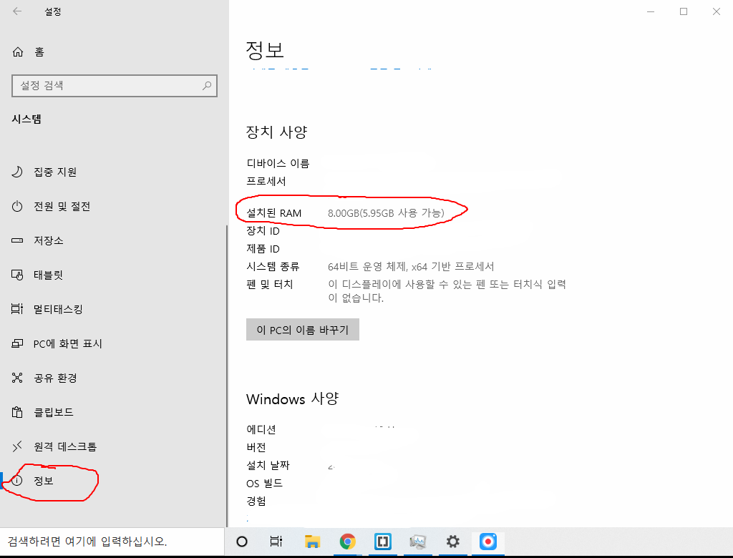
Task: Click the 장치 ID label
Action: pyautogui.click(x=263, y=231)
